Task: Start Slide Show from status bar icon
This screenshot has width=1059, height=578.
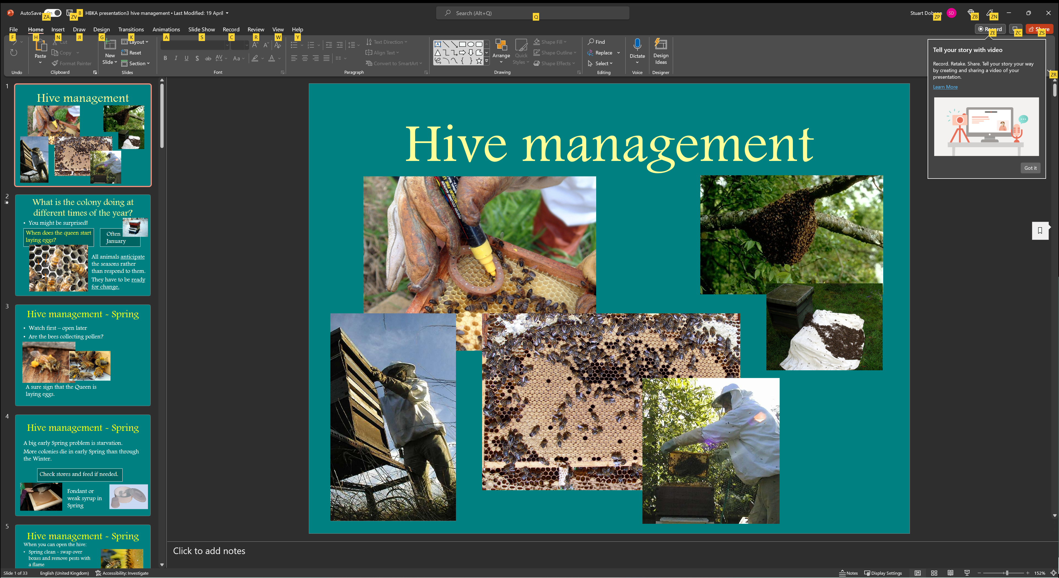Action: 967,573
